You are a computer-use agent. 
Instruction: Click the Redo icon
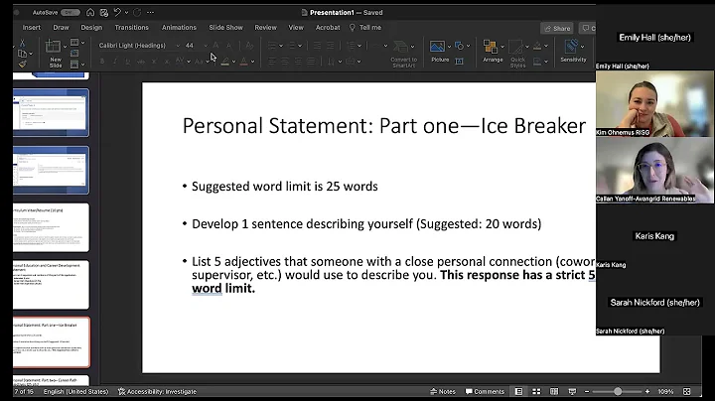click(x=137, y=12)
